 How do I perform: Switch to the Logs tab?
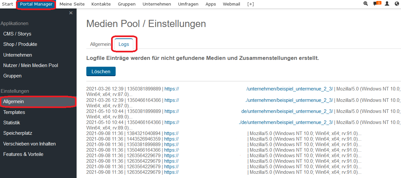(124, 44)
